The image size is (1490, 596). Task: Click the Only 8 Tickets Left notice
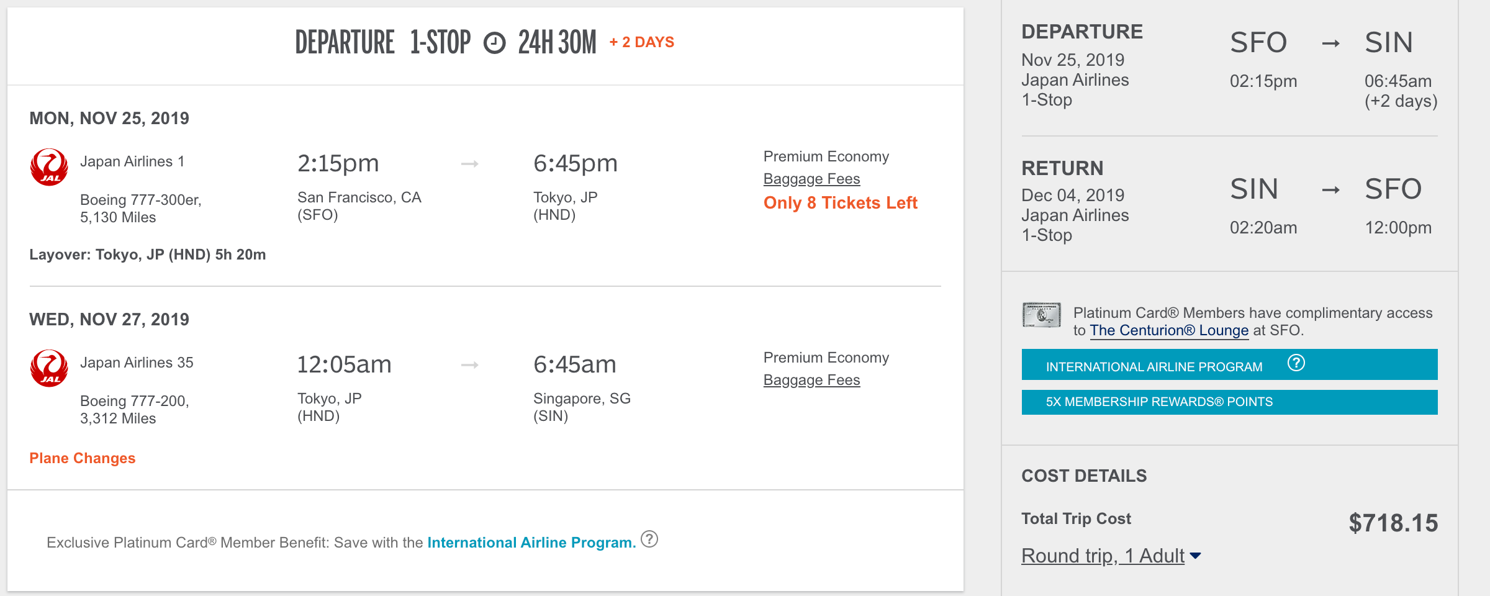point(840,203)
